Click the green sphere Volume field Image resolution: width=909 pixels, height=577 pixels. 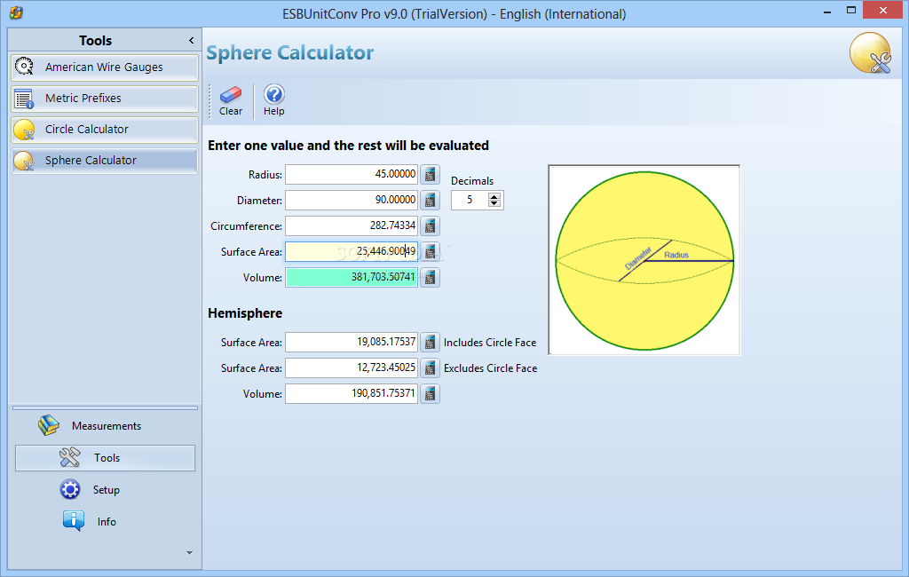352,277
